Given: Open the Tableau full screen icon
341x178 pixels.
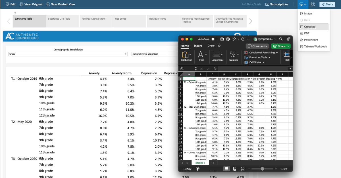Looking at the screenshot, I should (x=313, y=4).
